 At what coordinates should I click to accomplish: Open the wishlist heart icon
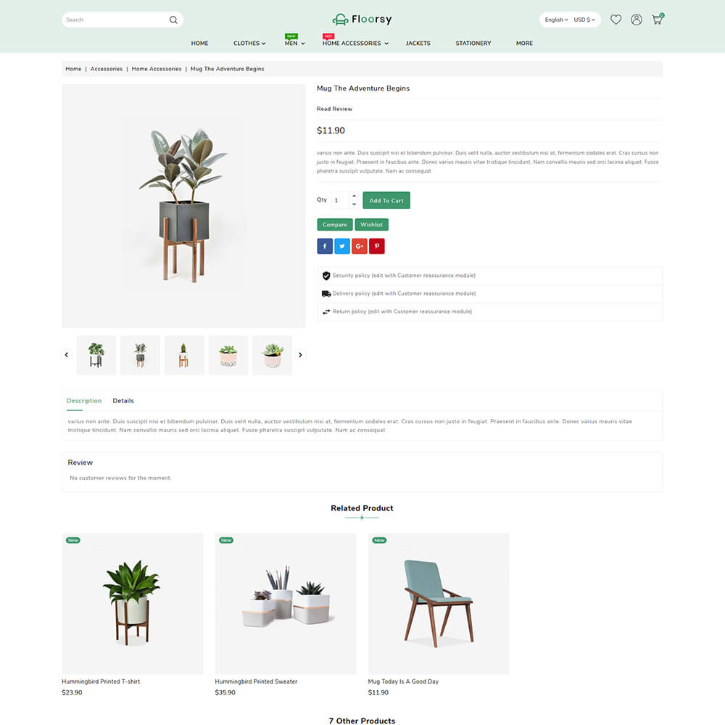coord(616,20)
